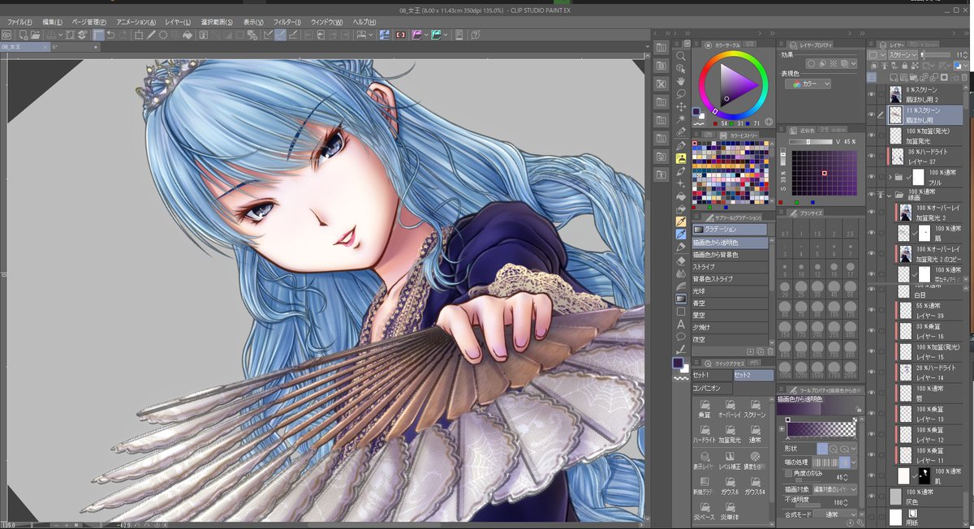Click the ガウス6 quick access icon
The image size is (974, 529).
(730, 487)
